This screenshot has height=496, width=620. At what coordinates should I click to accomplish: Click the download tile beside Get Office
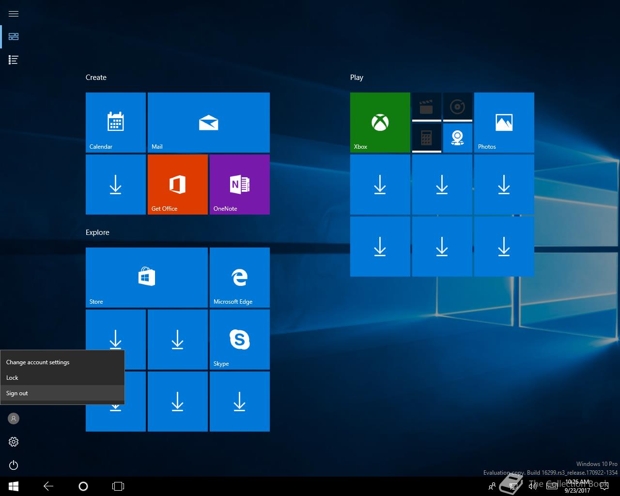coord(116,185)
